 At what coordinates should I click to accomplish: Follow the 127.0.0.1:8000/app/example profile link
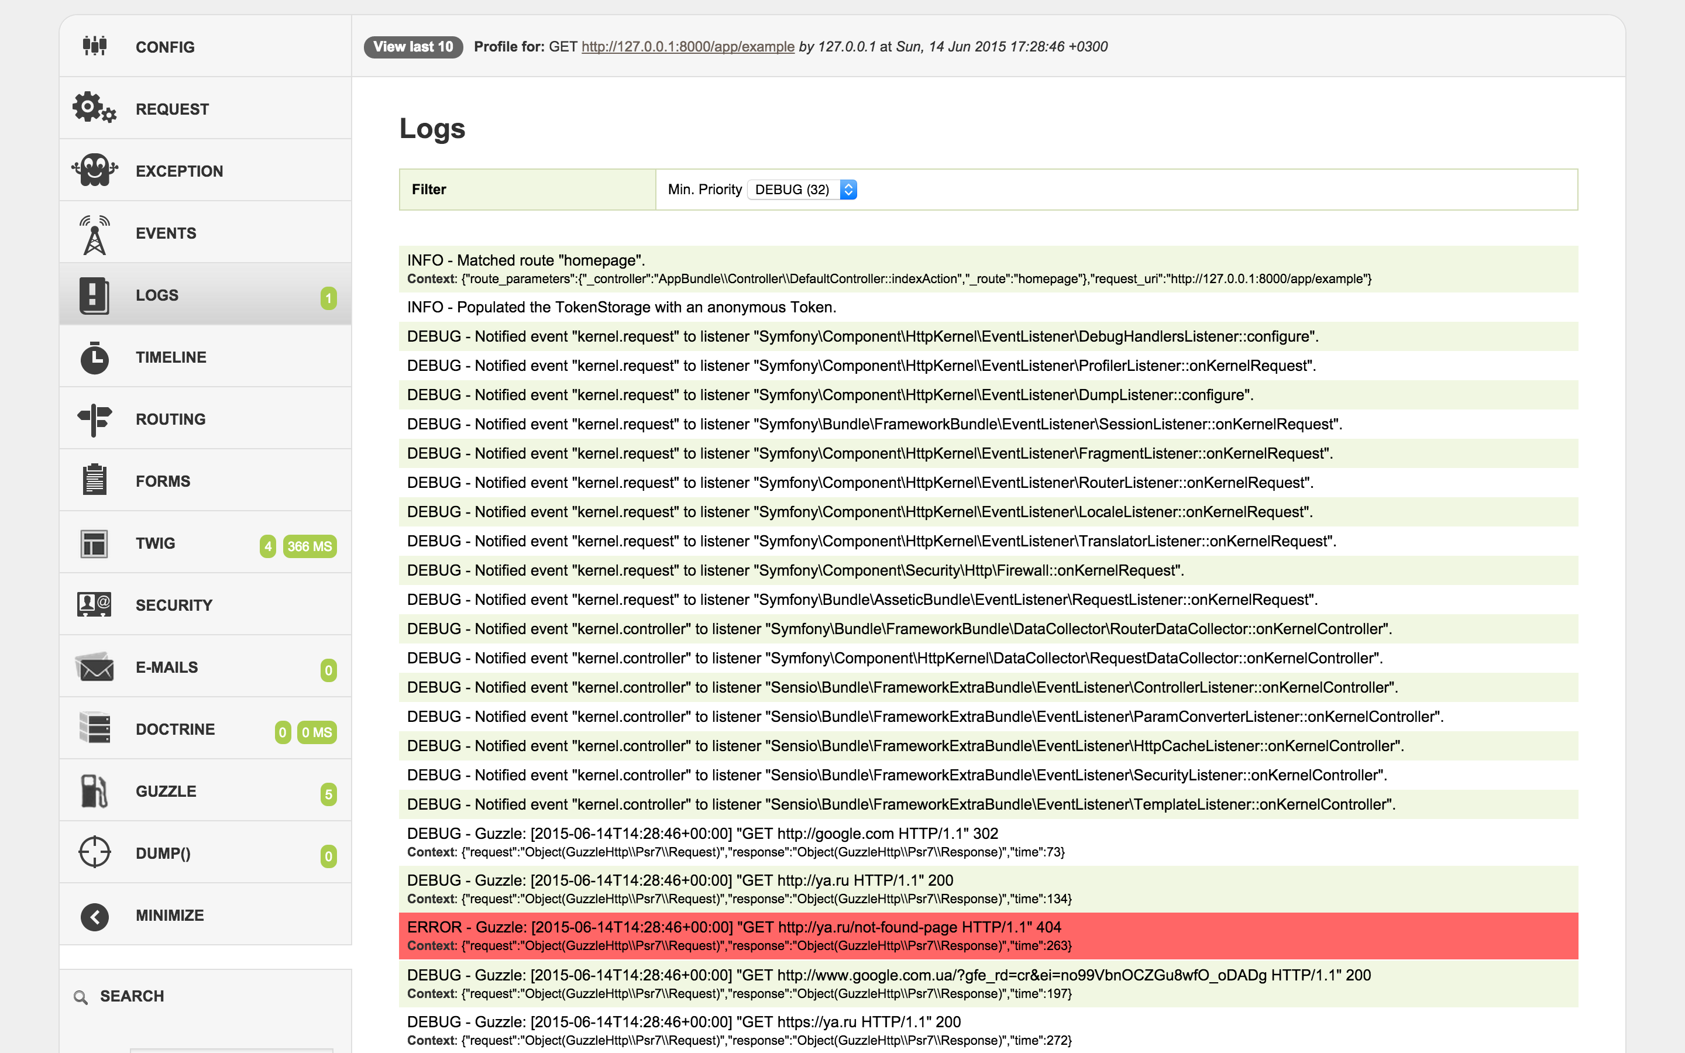pyautogui.click(x=687, y=47)
